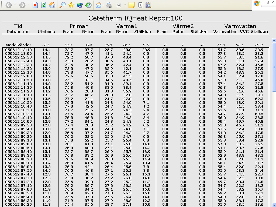The image size is (276, 207).
Task: Open Media globe with music note icon
Action: [x=80, y=5]
